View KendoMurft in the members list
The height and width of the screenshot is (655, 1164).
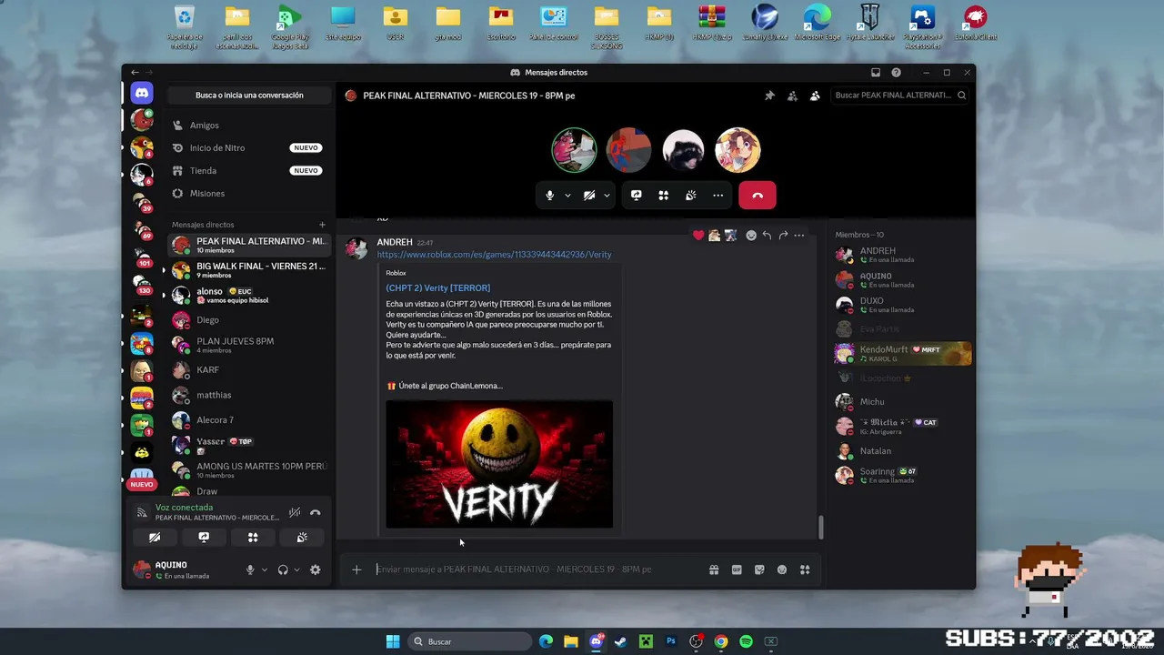point(903,353)
